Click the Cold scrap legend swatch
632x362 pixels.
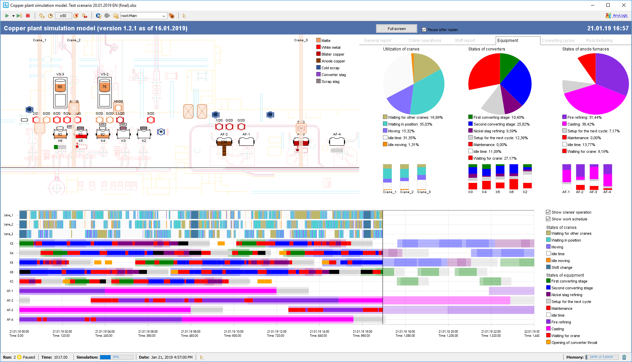coord(318,68)
